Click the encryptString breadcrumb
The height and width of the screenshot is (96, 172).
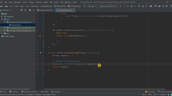pyautogui.click(x=74, y=6)
